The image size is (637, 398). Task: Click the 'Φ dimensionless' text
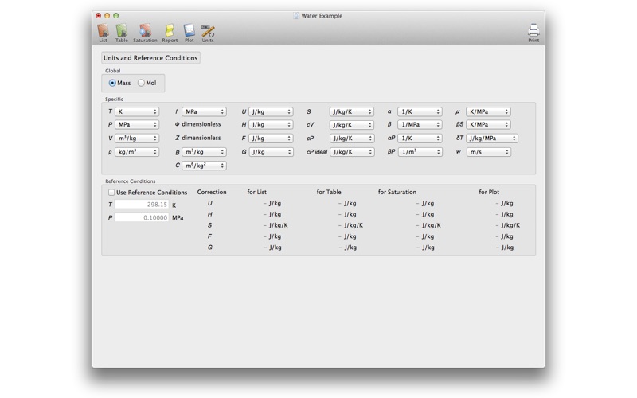coord(197,124)
